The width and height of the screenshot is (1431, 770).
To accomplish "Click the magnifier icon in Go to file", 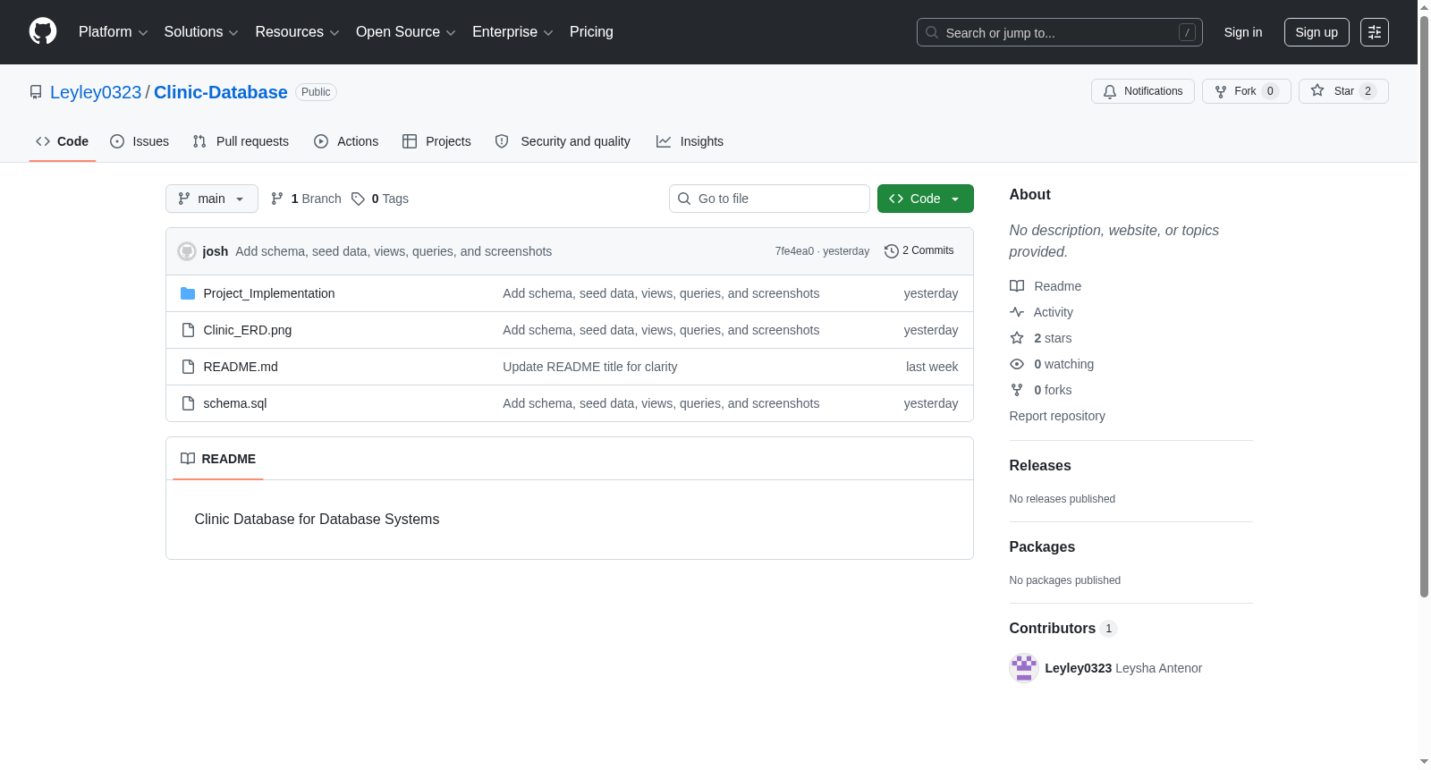I will click(684, 199).
